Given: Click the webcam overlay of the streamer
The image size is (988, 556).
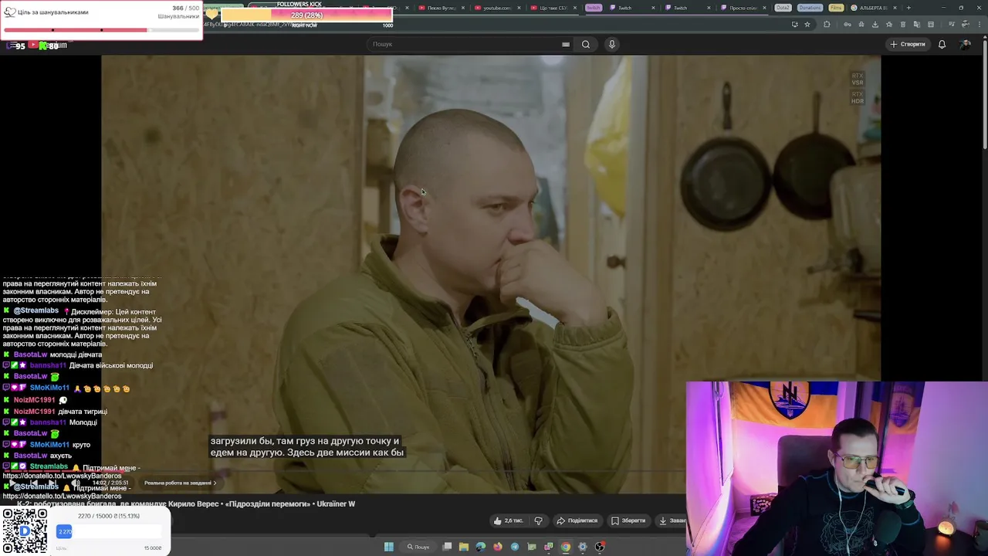Looking at the screenshot, I should 837,468.
